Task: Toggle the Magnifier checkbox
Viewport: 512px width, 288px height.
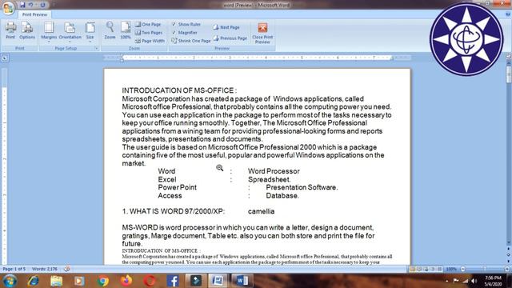Action: [x=174, y=33]
